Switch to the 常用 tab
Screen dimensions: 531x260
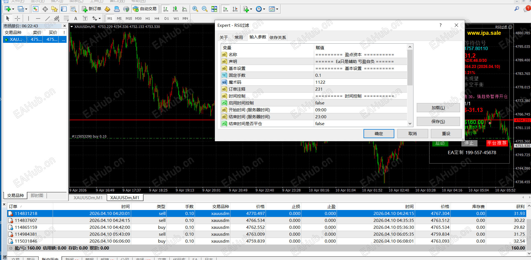(x=239, y=37)
